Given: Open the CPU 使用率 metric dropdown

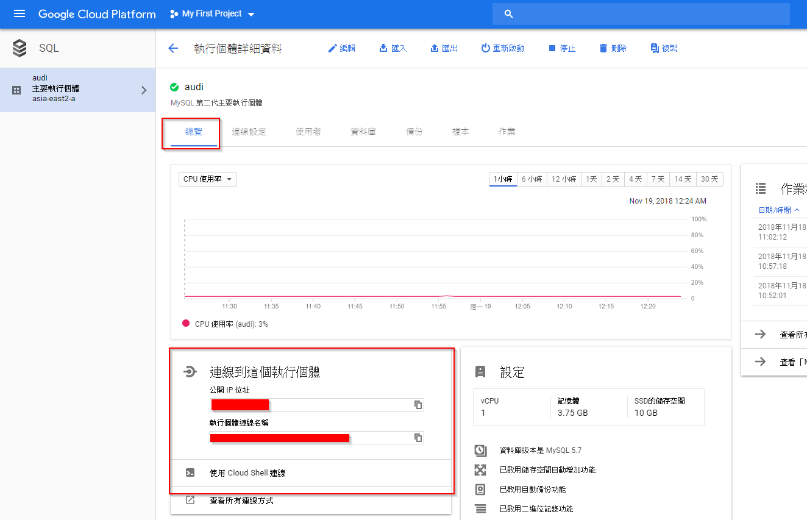Looking at the screenshot, I should pos(208,179).
